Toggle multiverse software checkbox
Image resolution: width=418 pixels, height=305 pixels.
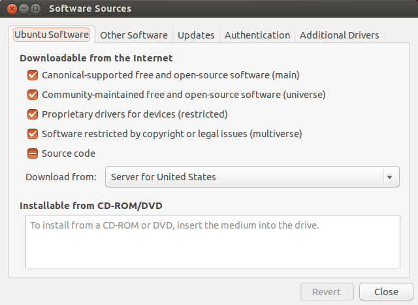tap(33, 134)
